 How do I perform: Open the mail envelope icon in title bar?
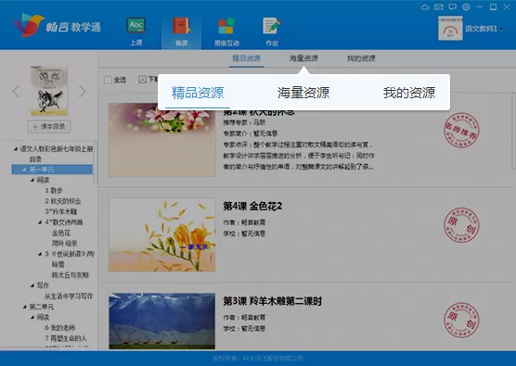[439, 6]
